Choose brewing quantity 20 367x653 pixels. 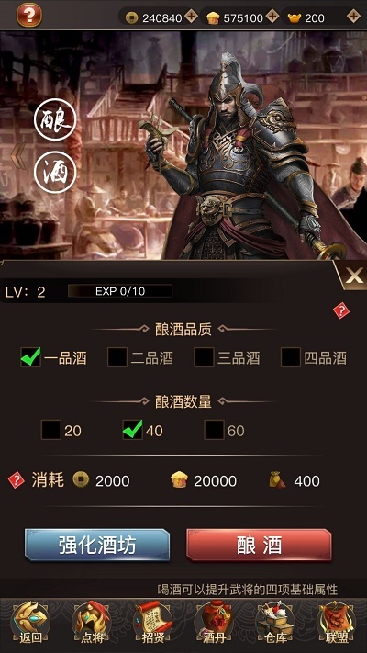[50, 430]
